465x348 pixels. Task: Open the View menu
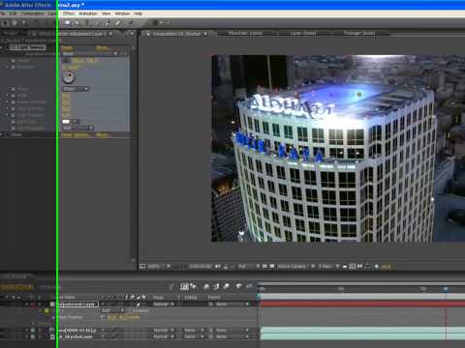[106, 14]
